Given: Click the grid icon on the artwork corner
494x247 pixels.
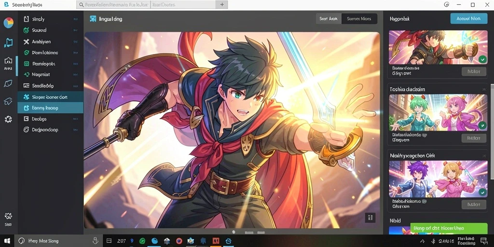Looking at the screenshot, I should pos(370,218).
